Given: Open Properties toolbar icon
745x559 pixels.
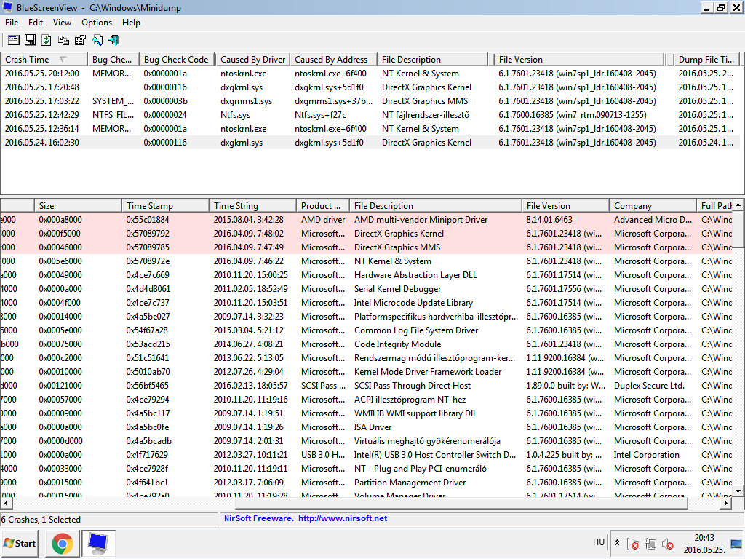Looking at the screenshot, I should [80, 41].
